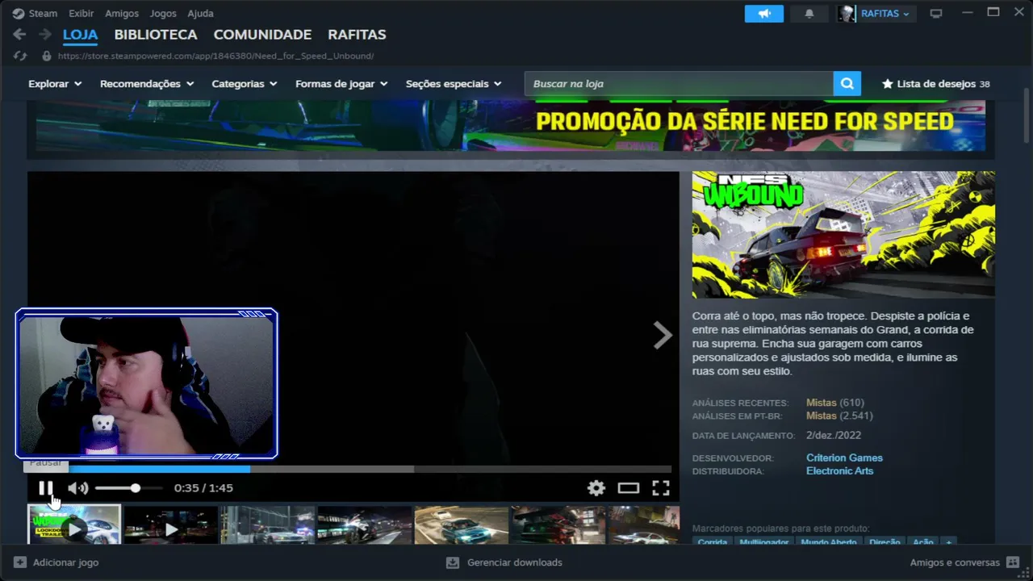Select the third media thumbnail
The height and width of the screenshot is (581, 1033).
pyautogui.click(x=268, y=525)
